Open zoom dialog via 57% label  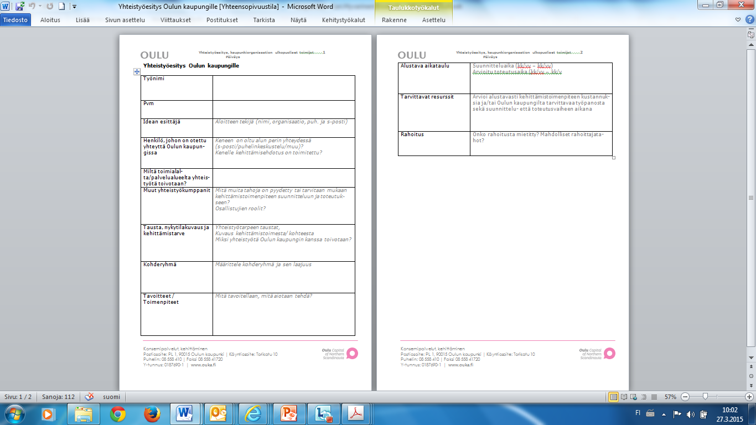click(670, 397)
